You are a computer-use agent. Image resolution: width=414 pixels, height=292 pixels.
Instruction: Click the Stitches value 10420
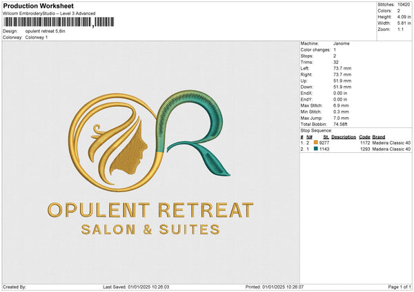tap(404, 5)
